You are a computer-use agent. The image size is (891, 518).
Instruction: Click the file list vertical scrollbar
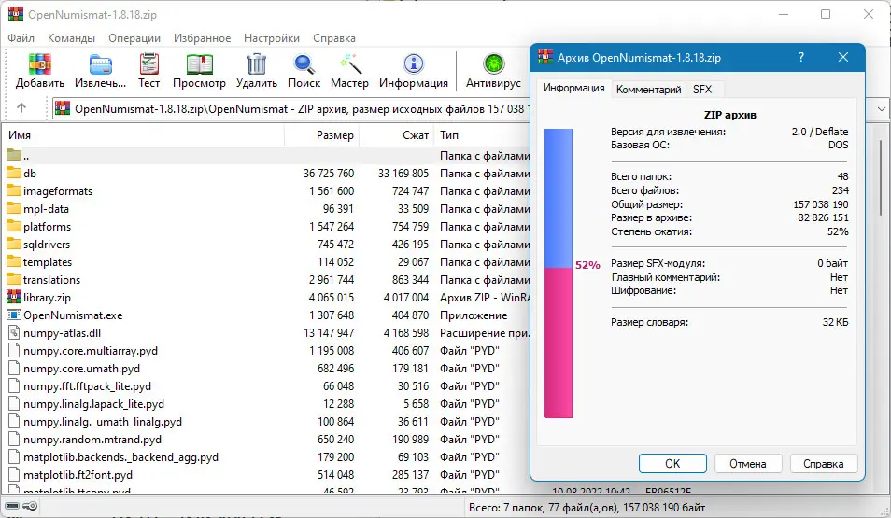pos(882,177)
